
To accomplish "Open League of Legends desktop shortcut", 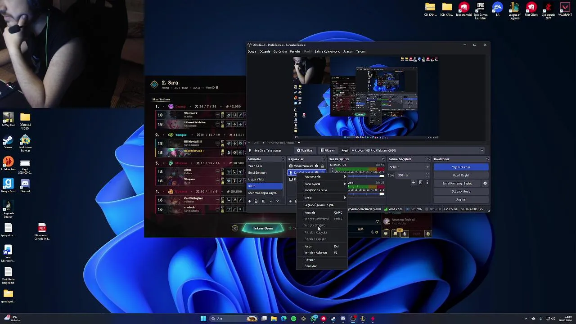I will pyautogui.click(x=514, y=11).
